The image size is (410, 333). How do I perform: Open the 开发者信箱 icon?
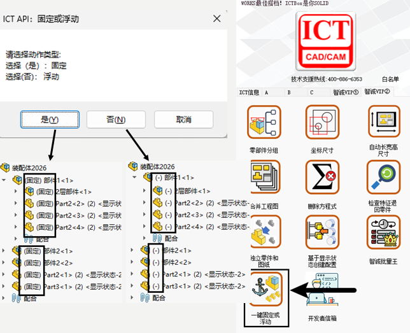(323, 289)
